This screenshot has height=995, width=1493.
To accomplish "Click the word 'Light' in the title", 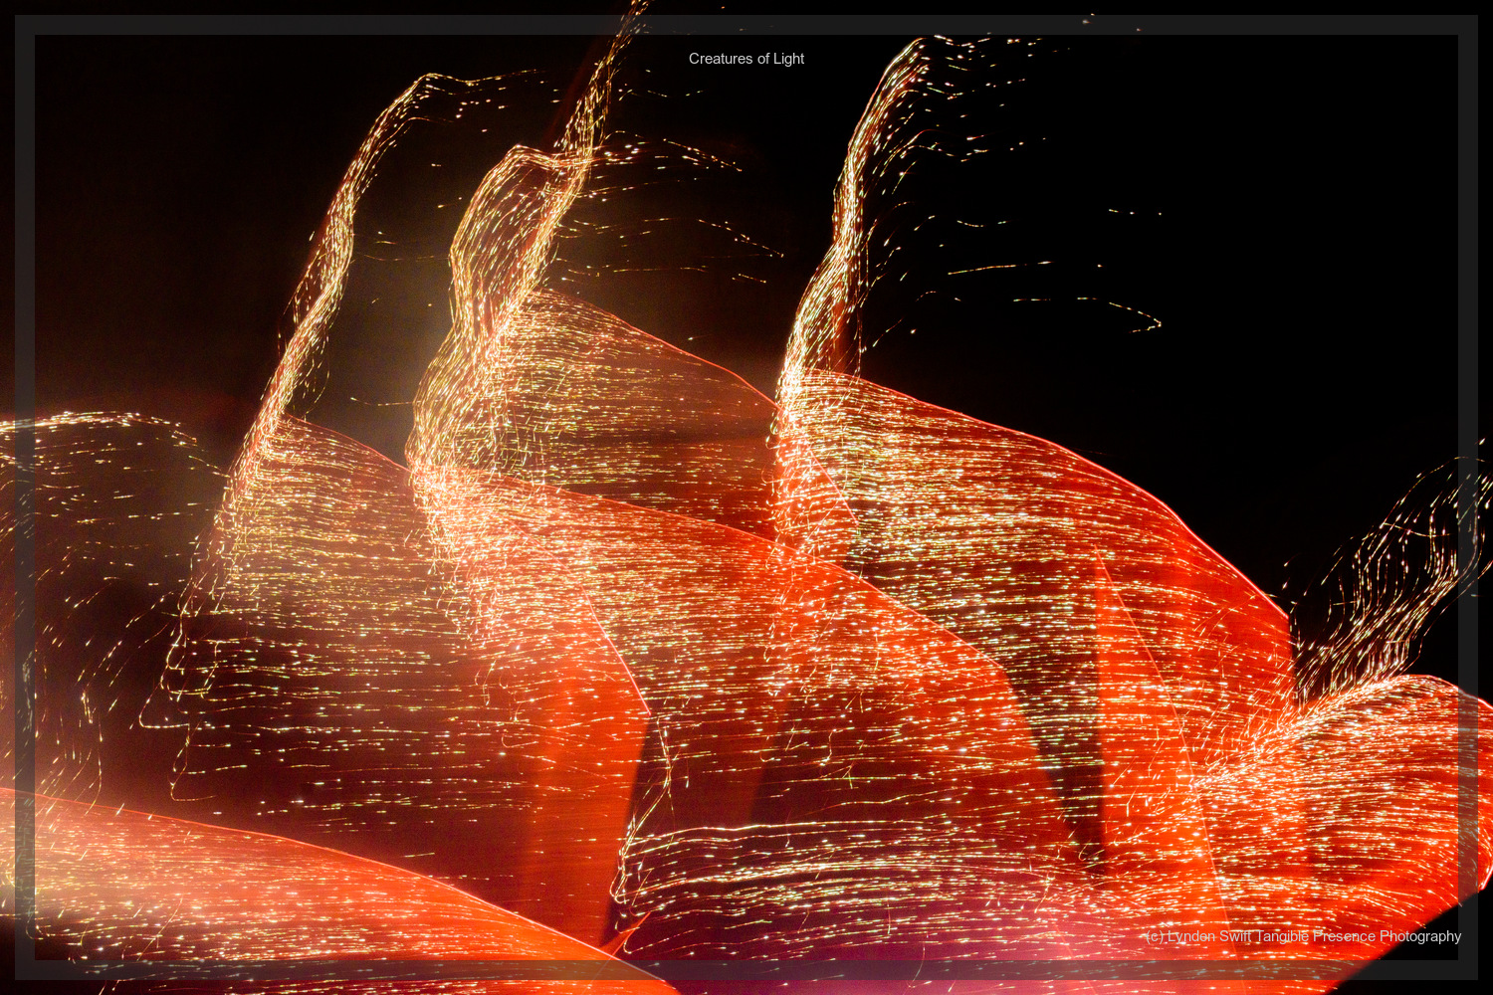I will click(x=789, y=59).
